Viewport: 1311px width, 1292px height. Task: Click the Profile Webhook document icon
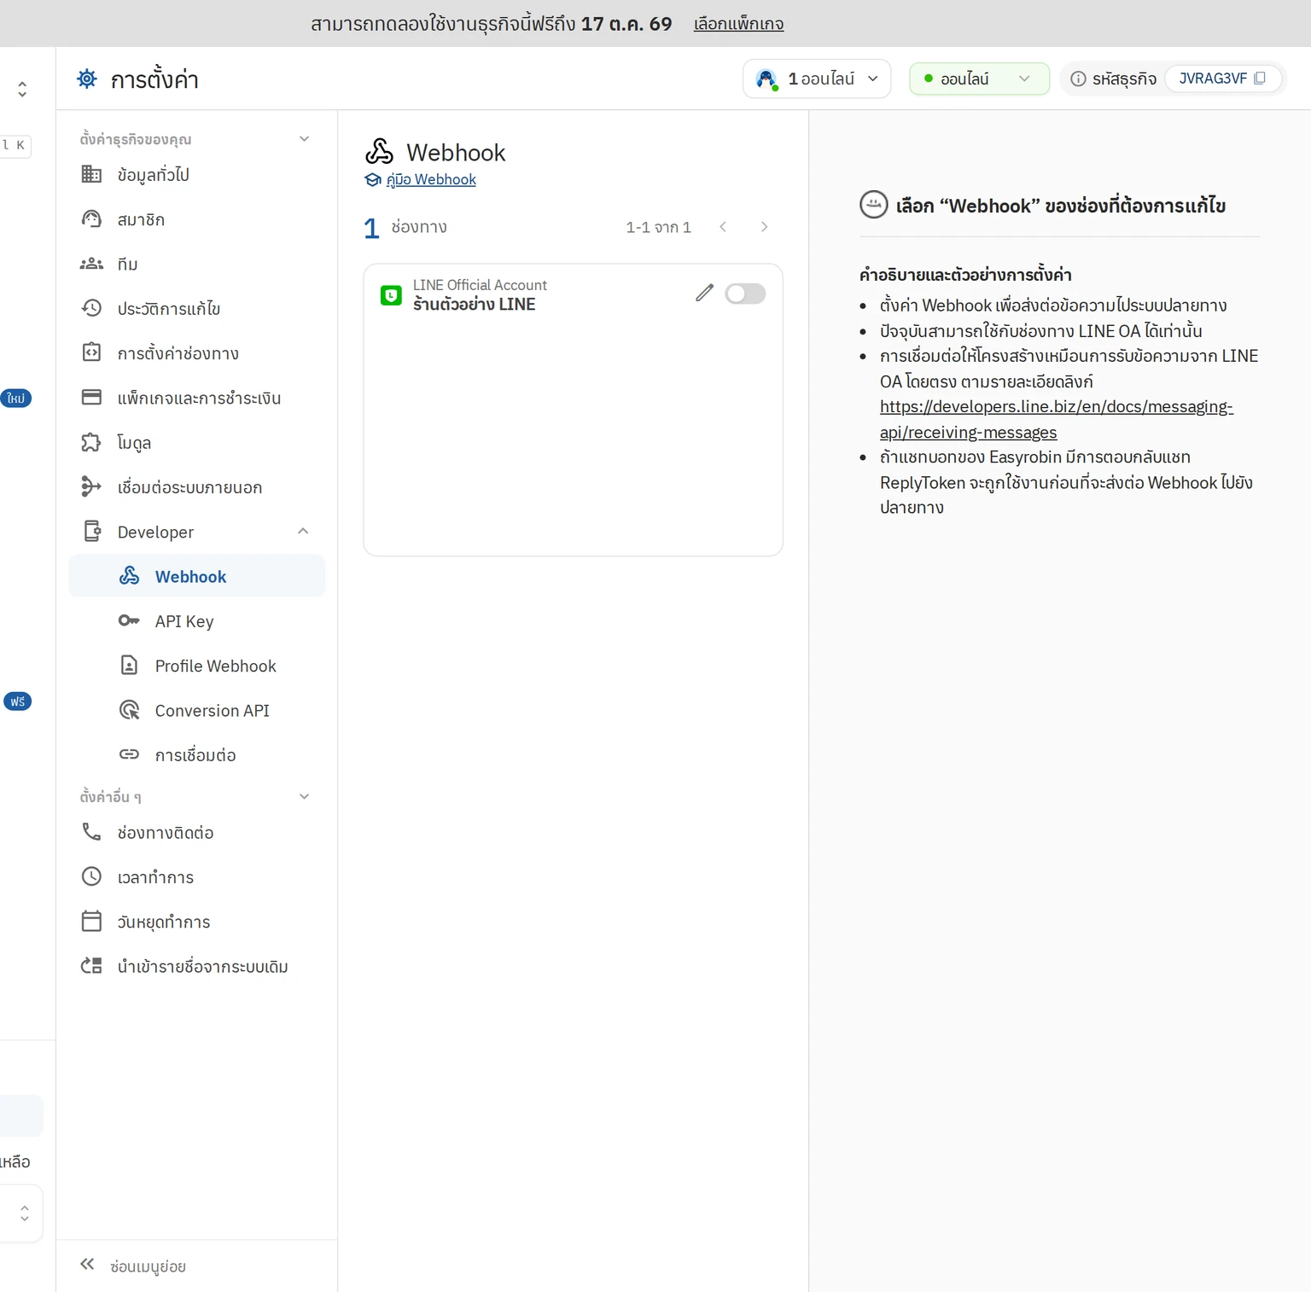pos(129,666)
